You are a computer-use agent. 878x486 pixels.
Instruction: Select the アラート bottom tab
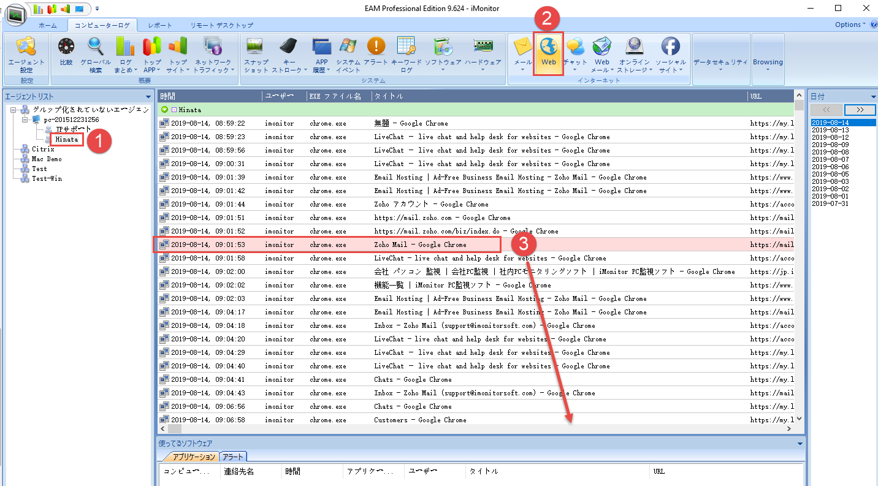pyautogui.click(x=234, y=457)
